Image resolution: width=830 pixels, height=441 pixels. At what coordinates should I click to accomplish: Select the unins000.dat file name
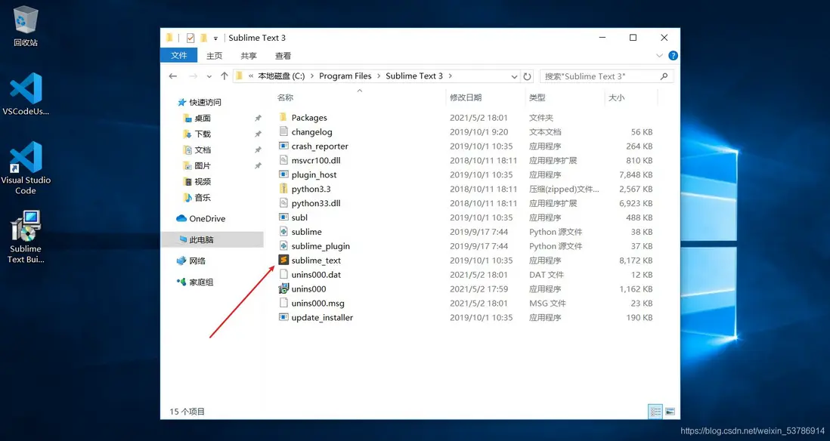click(316, 274)
